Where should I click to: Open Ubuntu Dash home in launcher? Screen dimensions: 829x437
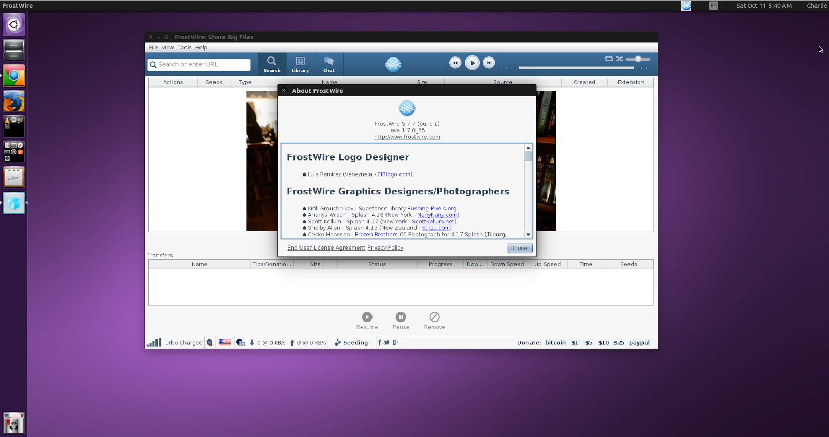14,24
